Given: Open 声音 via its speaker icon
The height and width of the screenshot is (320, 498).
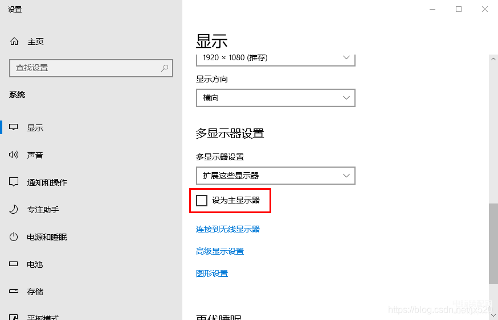Looking at the screenshot, I should 13,155.
